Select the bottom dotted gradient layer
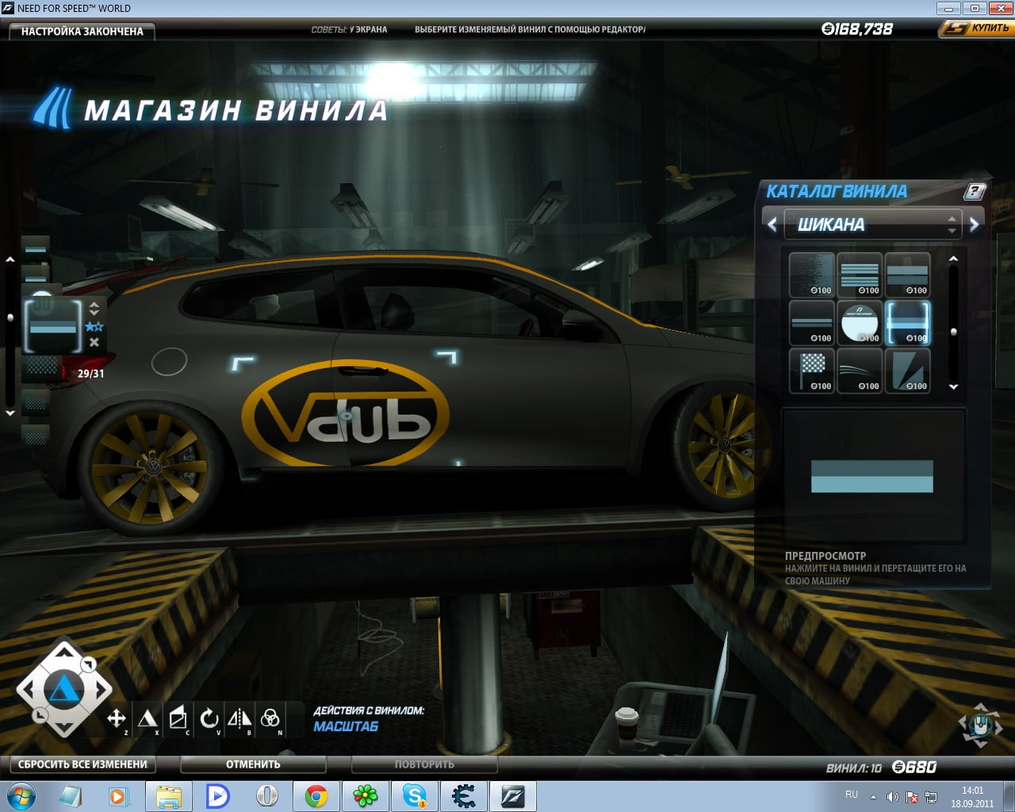Viewport: 1015px width, 812px height. point(36,435)
